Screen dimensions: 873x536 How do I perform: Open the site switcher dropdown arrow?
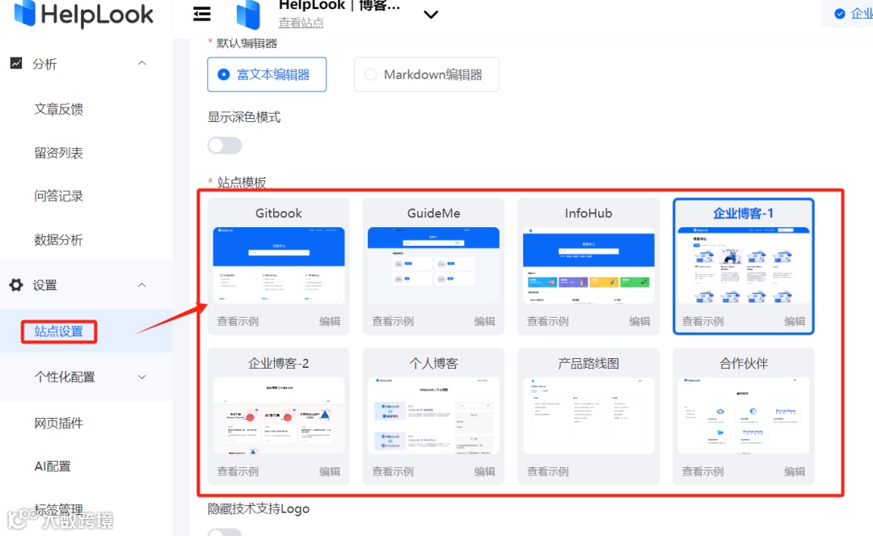[431, 15]
